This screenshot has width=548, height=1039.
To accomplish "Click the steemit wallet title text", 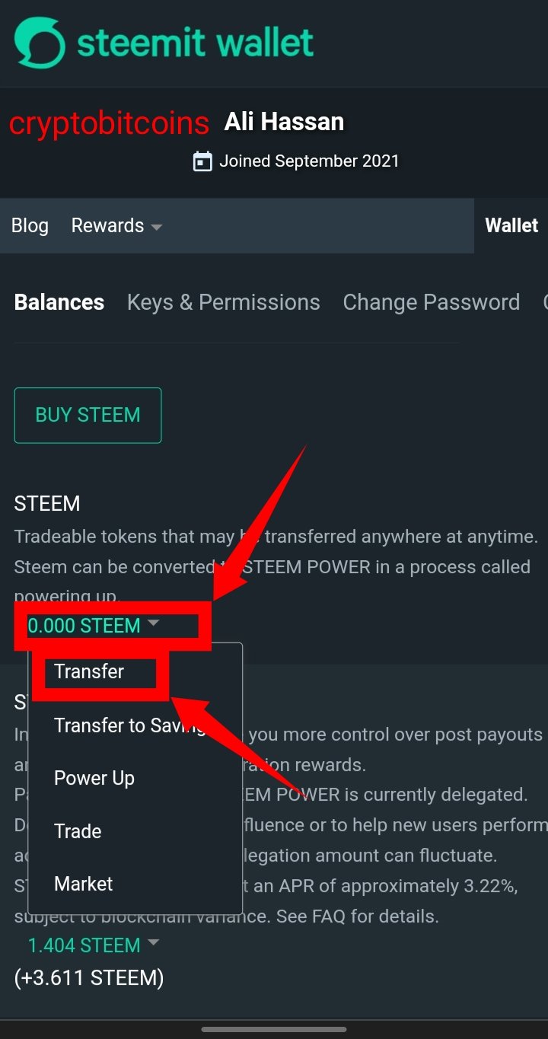I will pos(196,43).
